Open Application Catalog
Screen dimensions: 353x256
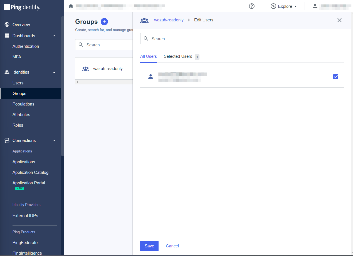tap(30, 172)
